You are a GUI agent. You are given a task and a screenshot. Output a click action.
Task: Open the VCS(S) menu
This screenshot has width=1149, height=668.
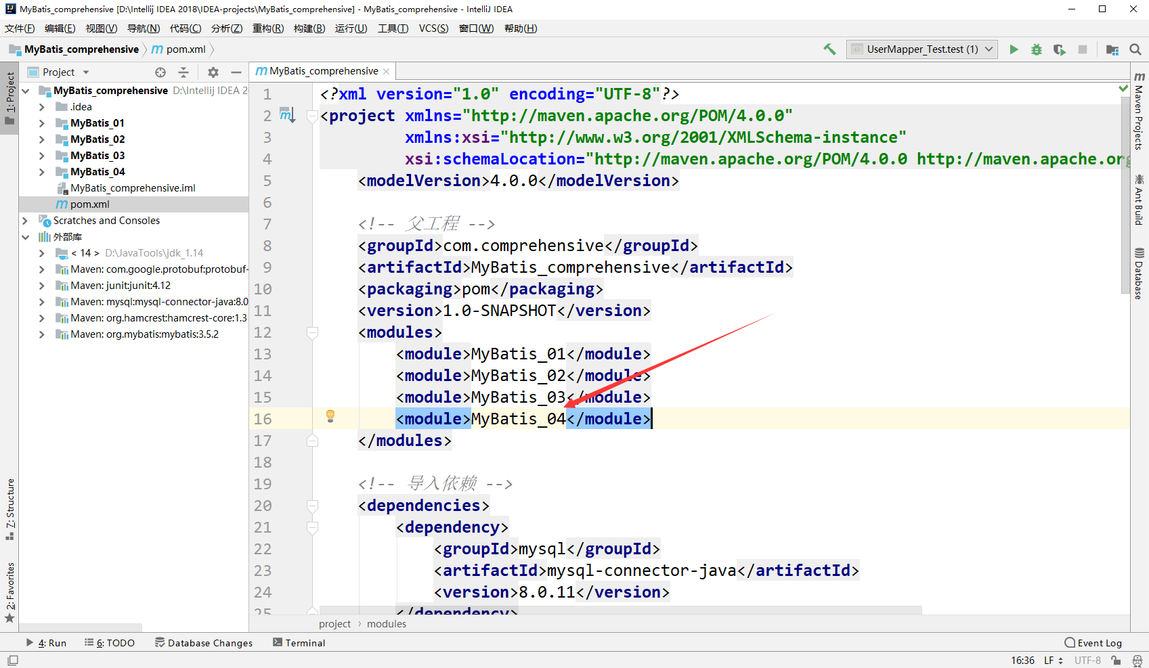(x=433, y=28)
